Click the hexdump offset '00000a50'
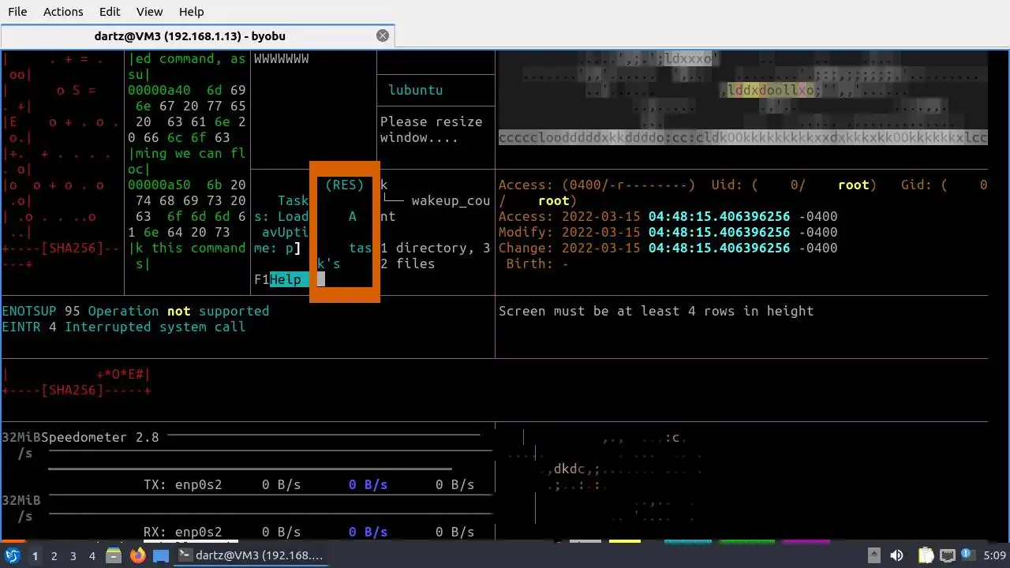Screen dimensions: 1010x568 coord(159,185)
